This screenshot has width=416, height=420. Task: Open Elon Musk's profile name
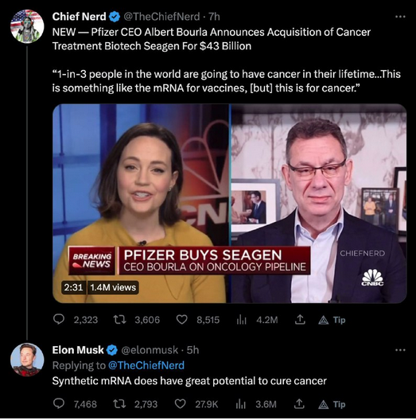click(x=78, y=350)
